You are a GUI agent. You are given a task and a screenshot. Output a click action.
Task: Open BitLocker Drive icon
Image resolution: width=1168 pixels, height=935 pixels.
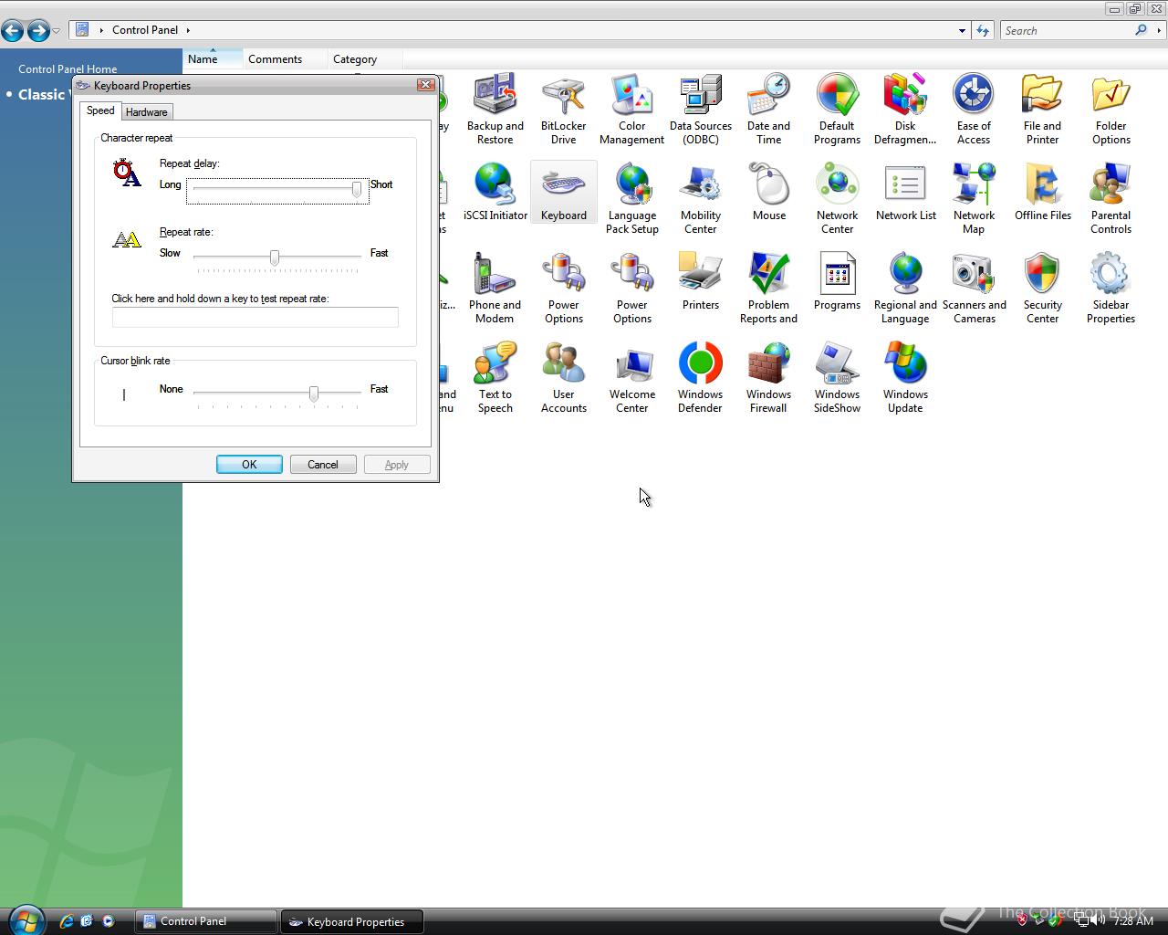[x=563, y=110]
